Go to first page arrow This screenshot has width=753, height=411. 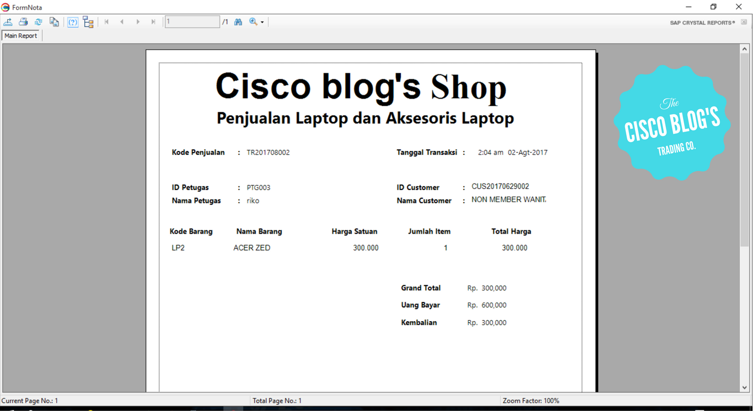click(107, 22)
